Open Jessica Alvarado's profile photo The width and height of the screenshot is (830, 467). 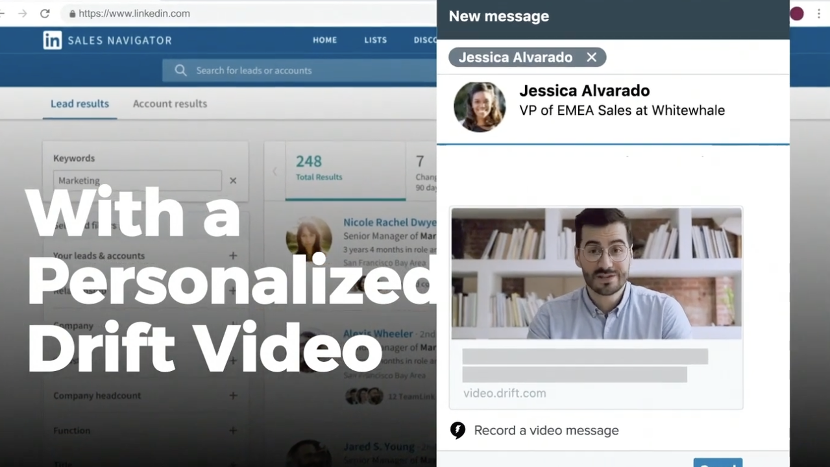[x=480, y=107]
